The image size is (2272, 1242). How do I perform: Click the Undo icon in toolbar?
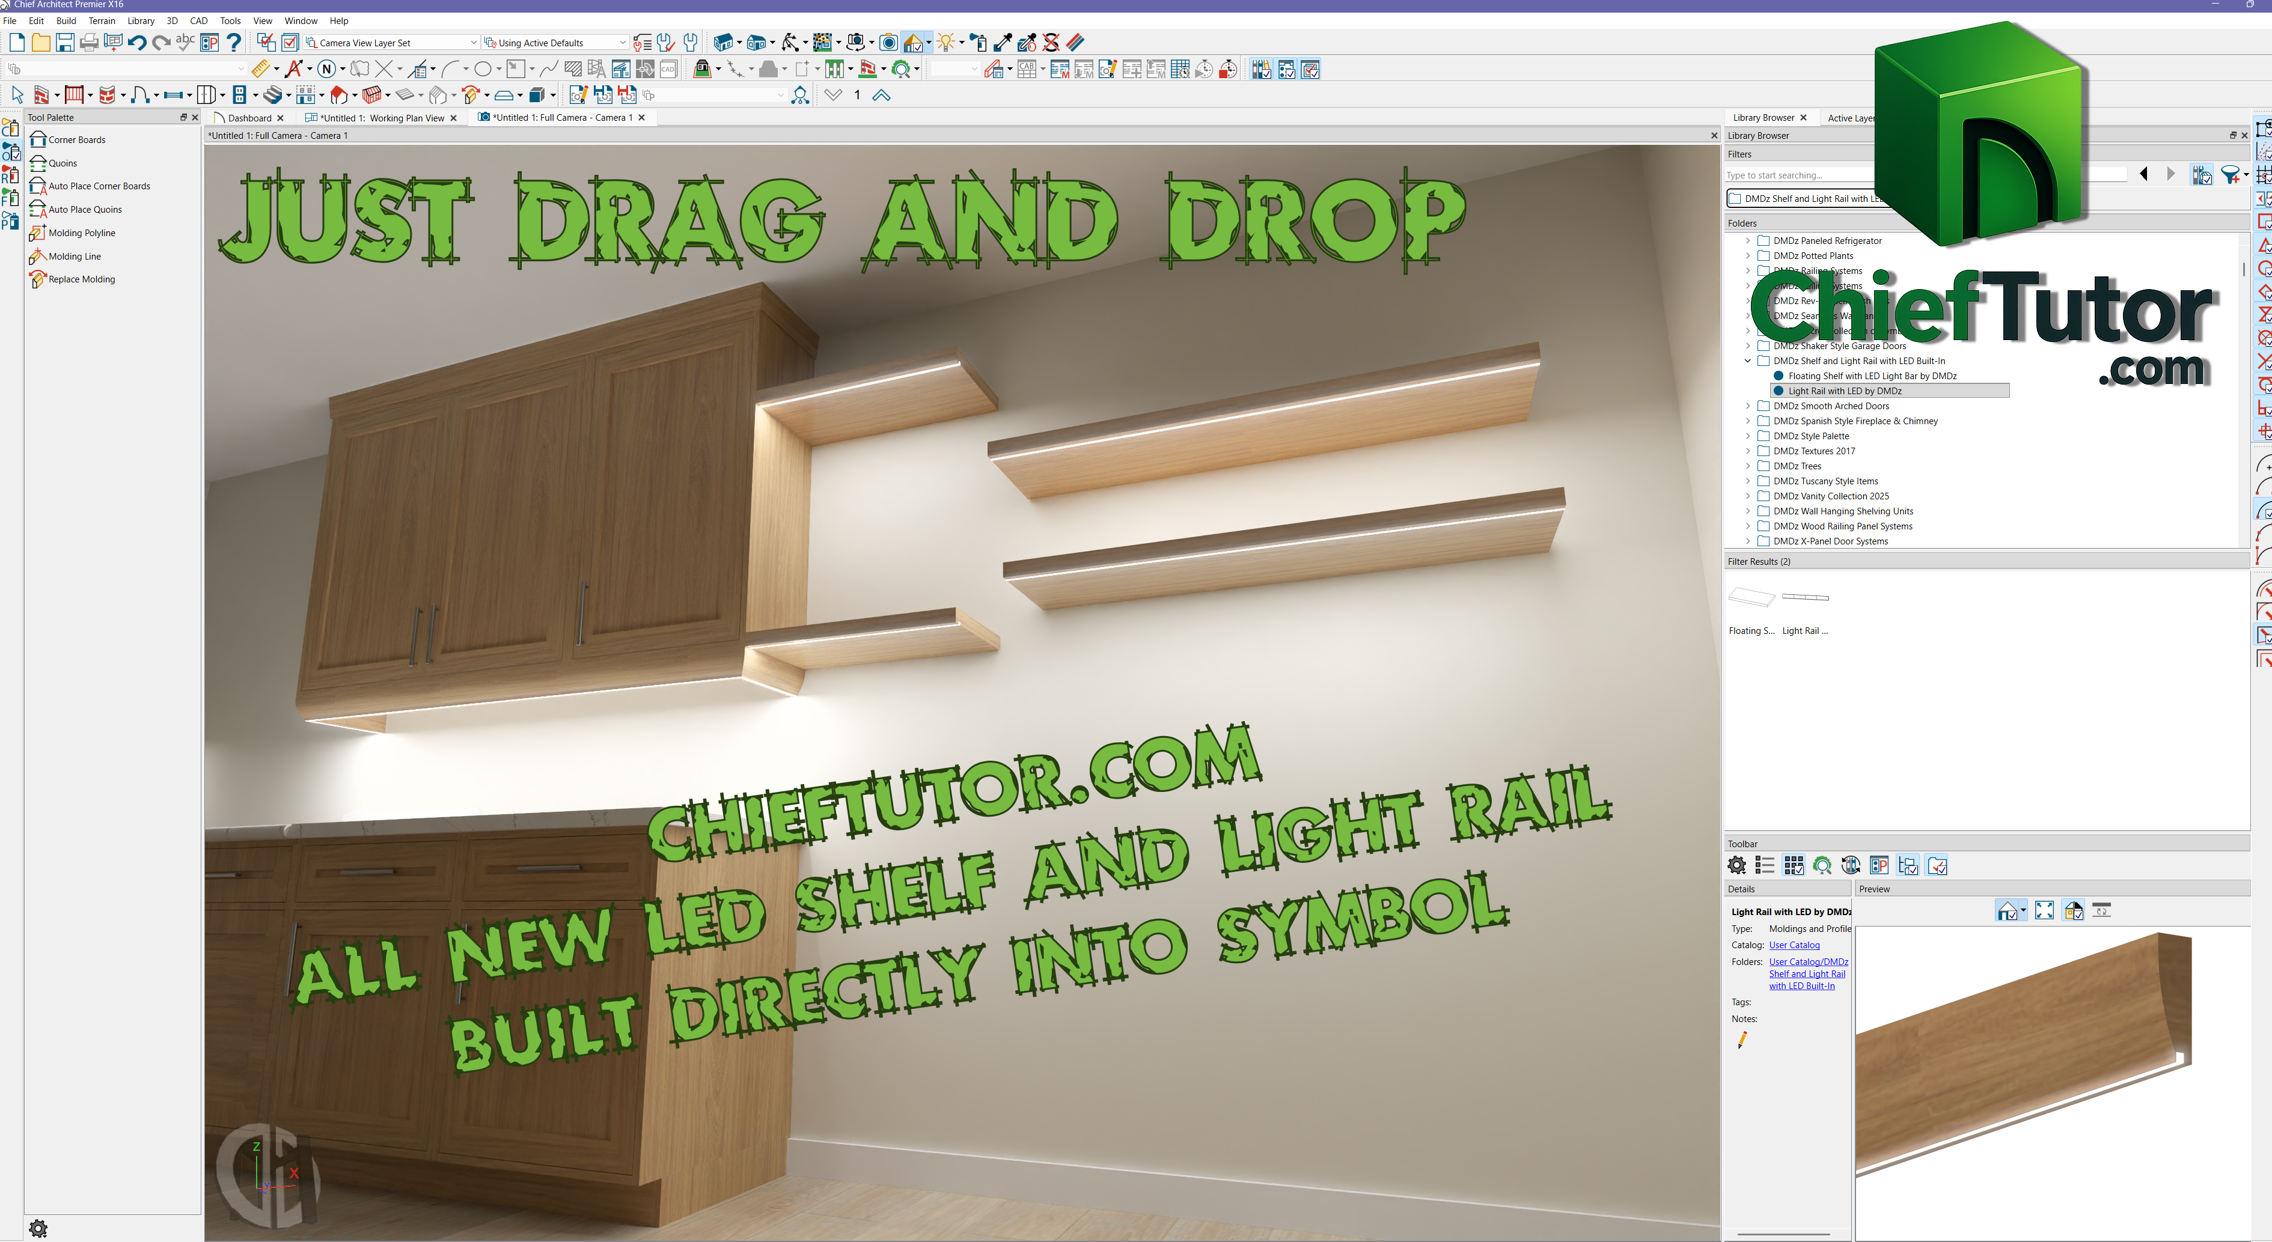point(136,42)
